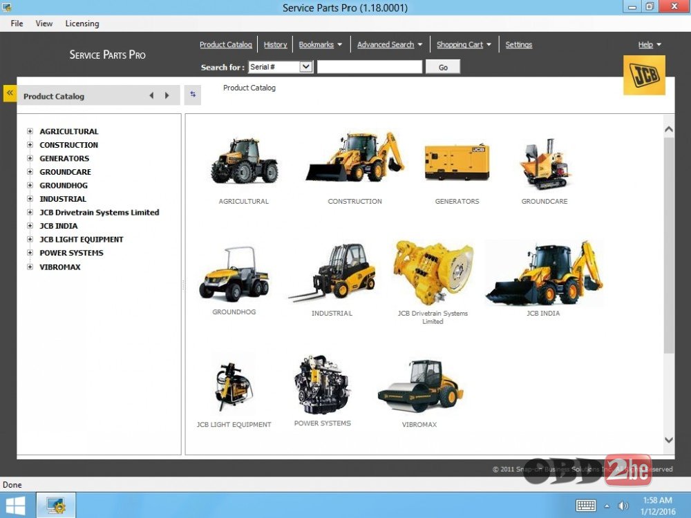This screenshot has height=518, width=691.
Task: Click the Advanced Search link
Action: tap(386, 44)
